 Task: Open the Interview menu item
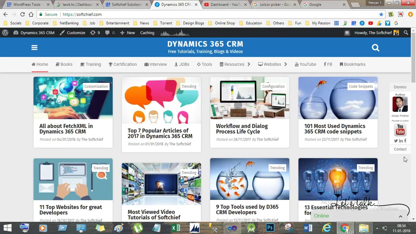(x=156, y=64)
